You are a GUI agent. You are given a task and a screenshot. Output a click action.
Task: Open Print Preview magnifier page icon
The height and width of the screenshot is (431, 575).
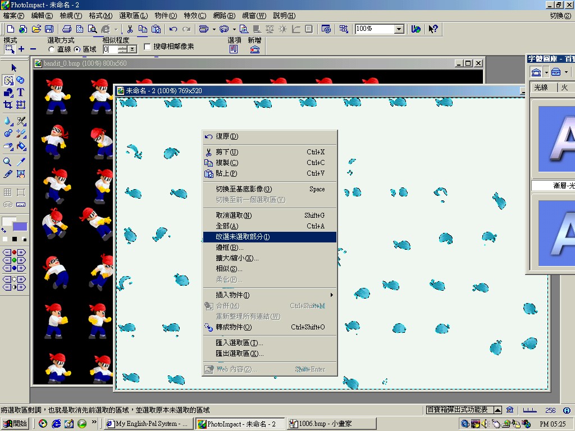[x=92, y=29]
